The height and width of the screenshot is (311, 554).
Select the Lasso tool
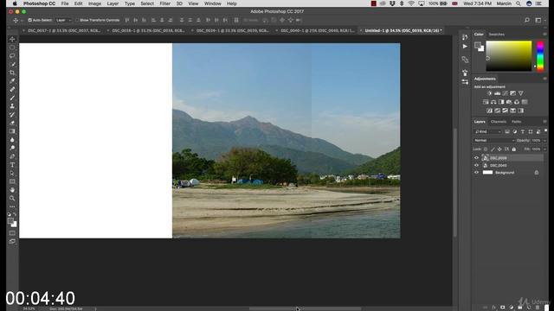point(12,56)
